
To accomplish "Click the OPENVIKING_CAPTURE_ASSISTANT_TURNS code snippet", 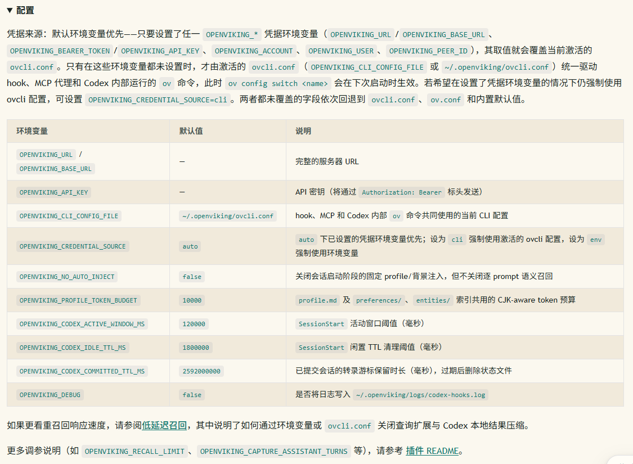I will [273, 451].
